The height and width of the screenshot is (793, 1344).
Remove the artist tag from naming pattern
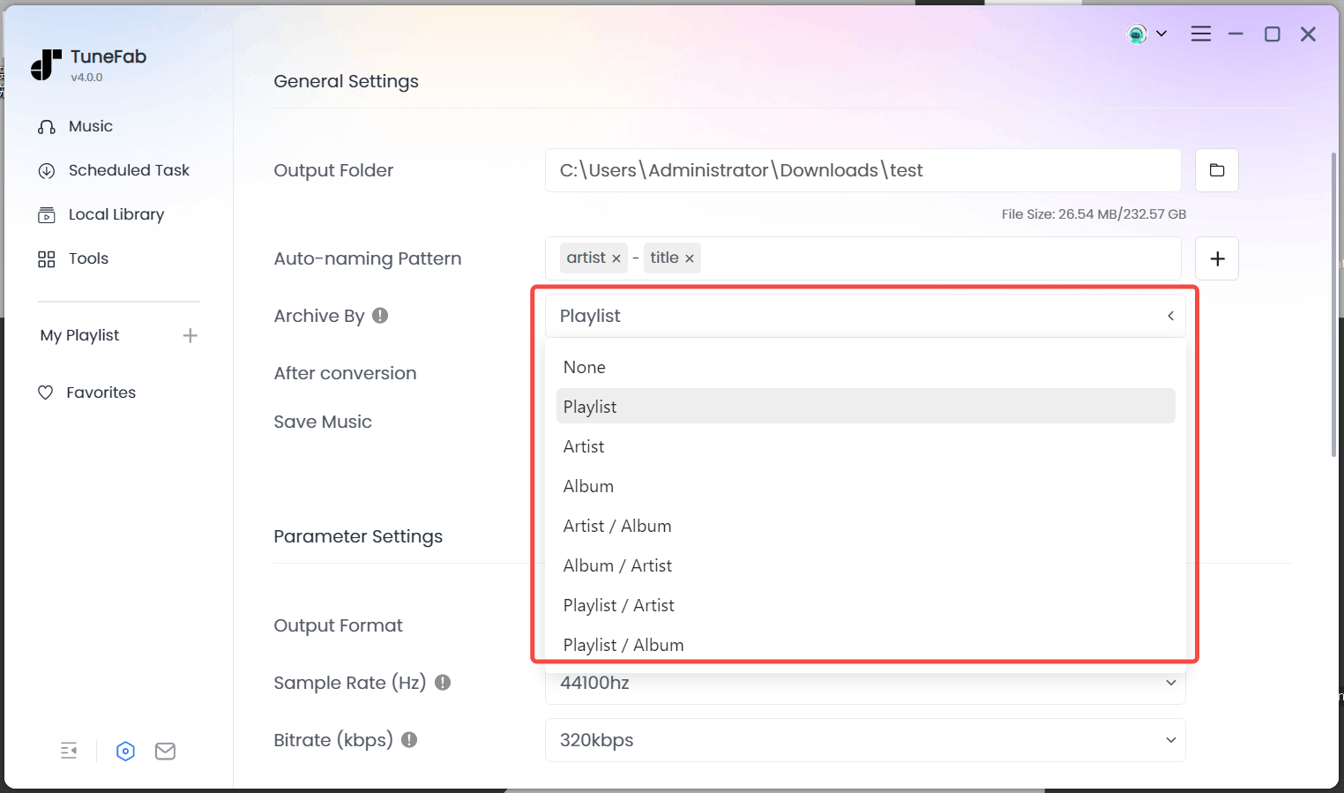point(616,258)
